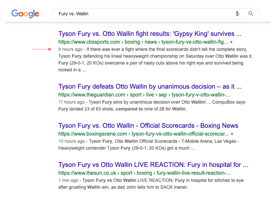Open the Guardian unanimous decision headline
Screen dimensions: 276x206
coord(150,87)
